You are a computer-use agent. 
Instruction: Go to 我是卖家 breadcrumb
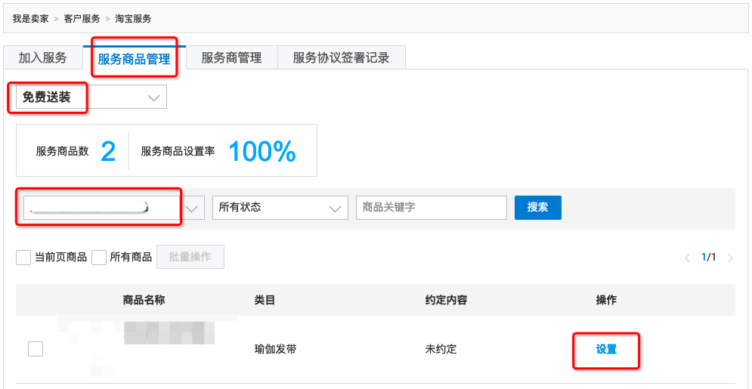(30, 19)
